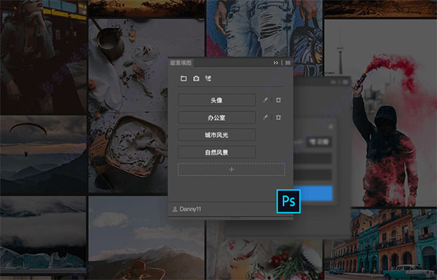Delete the 办公室 category with trash icon
This screenshot has width=437, height=280.
(x=278, y=118)
